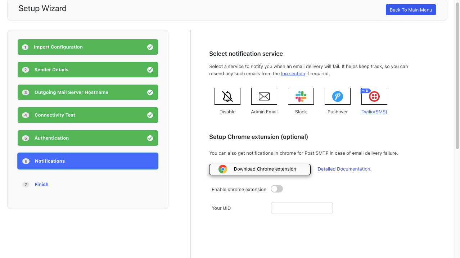460x258 pixels.
Task: Choose the Twilio SMS service icon
Action: pos(374,96)
